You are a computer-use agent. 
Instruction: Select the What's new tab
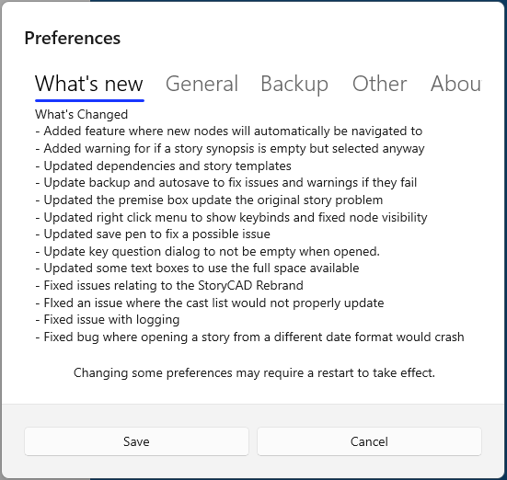(x=89, y=84)
